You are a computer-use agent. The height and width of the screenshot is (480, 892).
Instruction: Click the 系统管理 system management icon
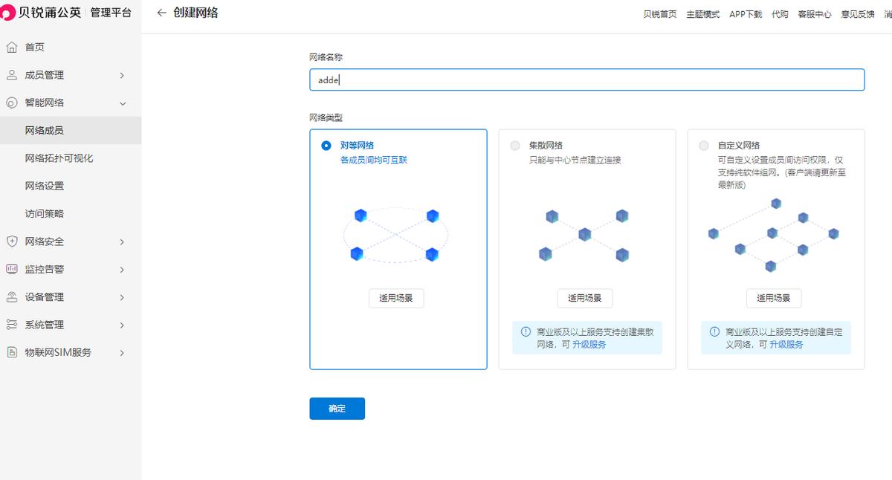[x=11, y=324]
